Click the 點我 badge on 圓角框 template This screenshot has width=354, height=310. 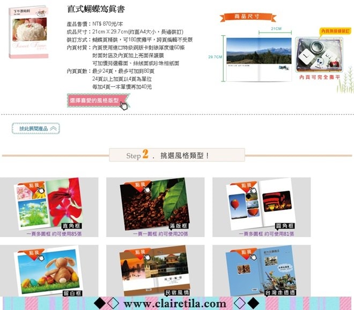245,186
